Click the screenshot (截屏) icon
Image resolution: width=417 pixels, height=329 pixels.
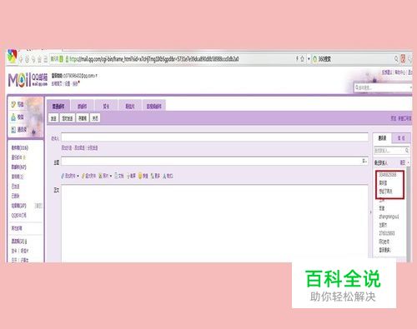pos(128,176)
